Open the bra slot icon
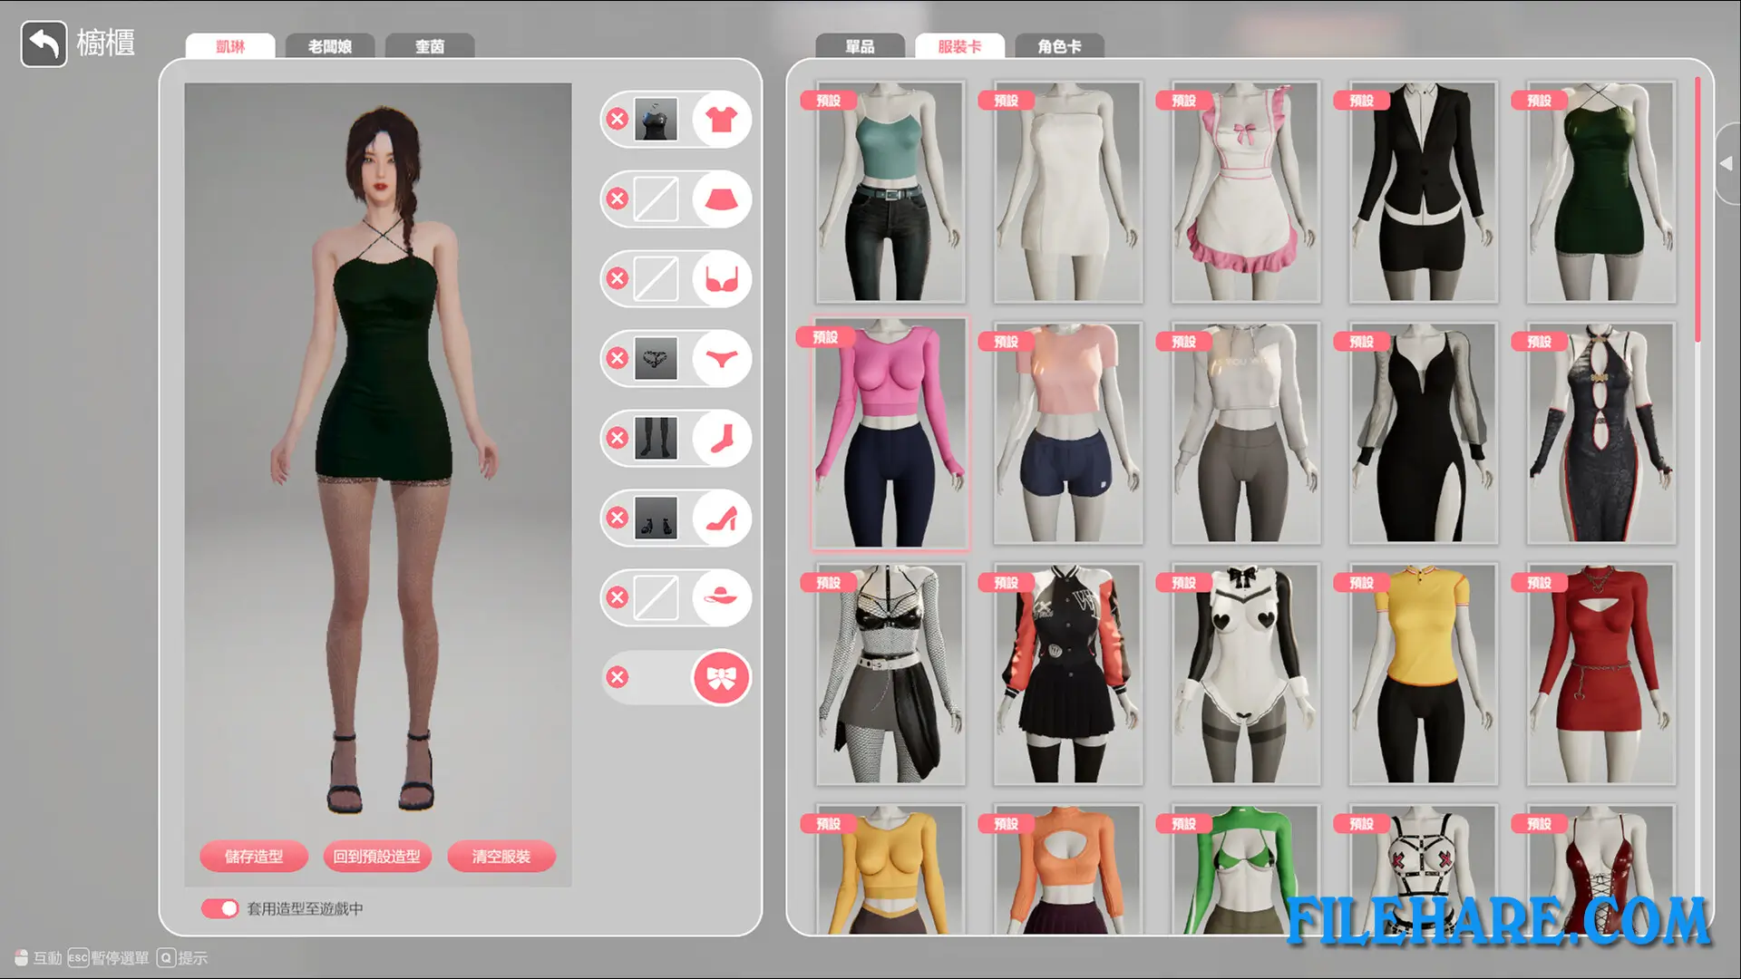Viewport: 1741px width, 979px height. pyautogui.click(x=720, y=278)
